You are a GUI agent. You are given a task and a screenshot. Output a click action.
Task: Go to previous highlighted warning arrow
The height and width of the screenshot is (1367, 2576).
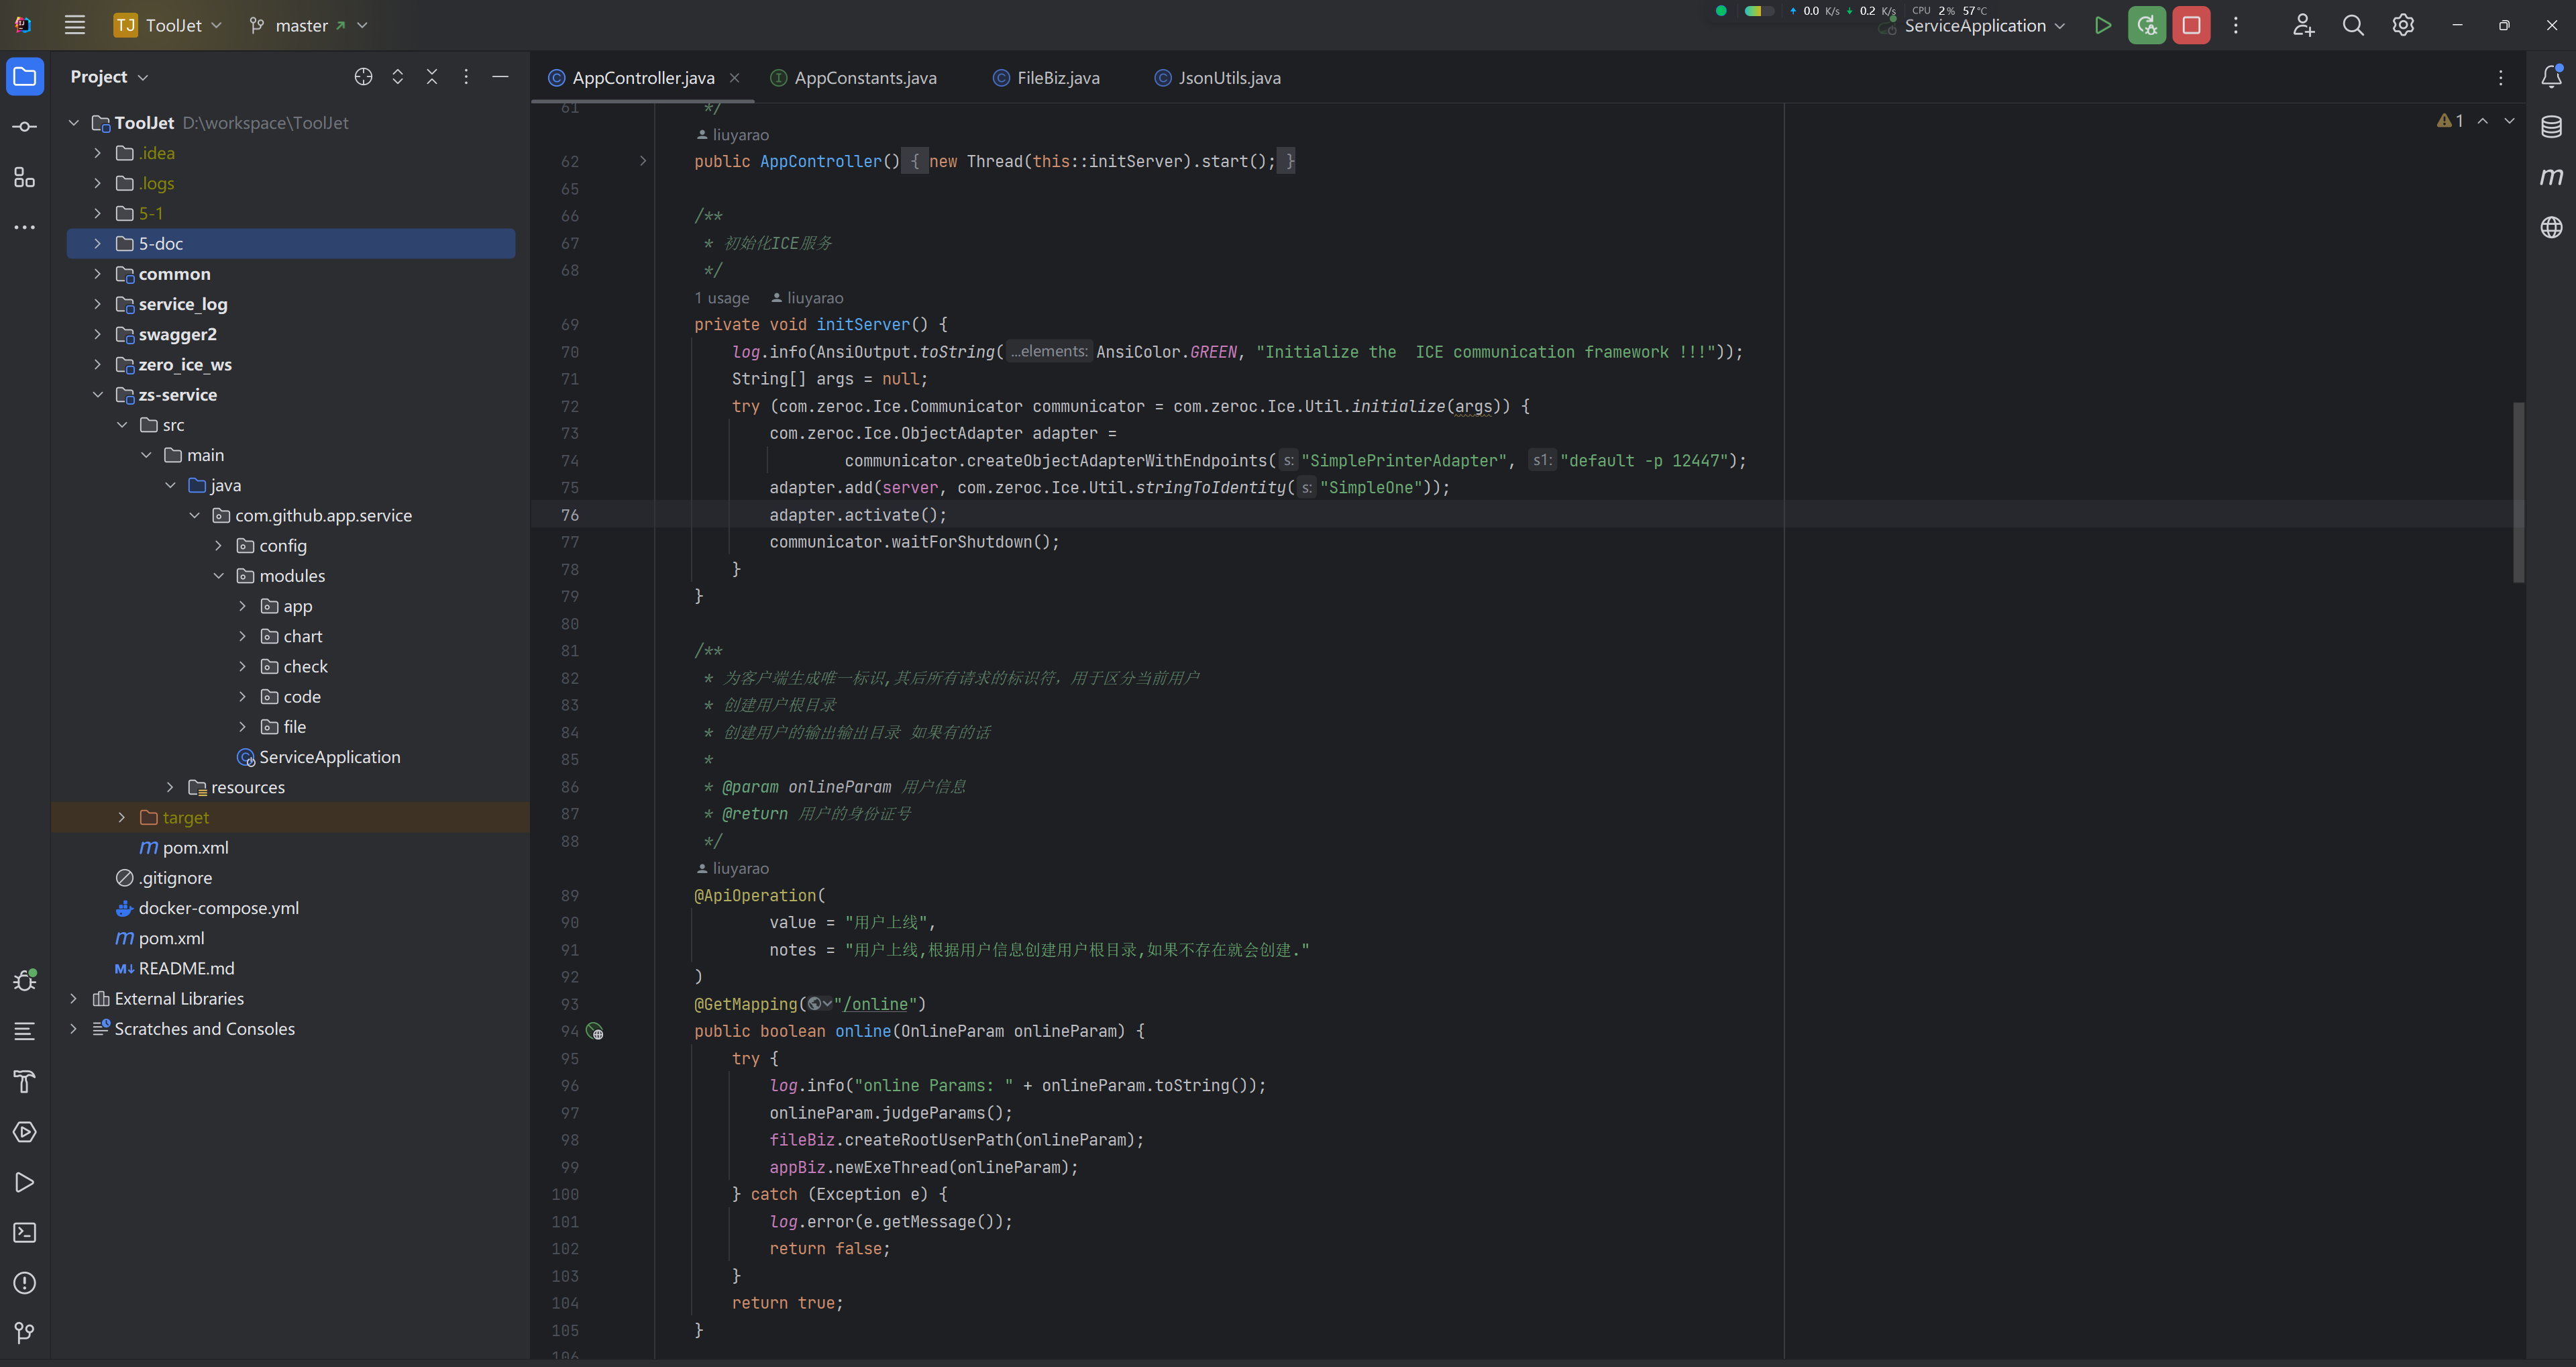[x=2482, y=121]
